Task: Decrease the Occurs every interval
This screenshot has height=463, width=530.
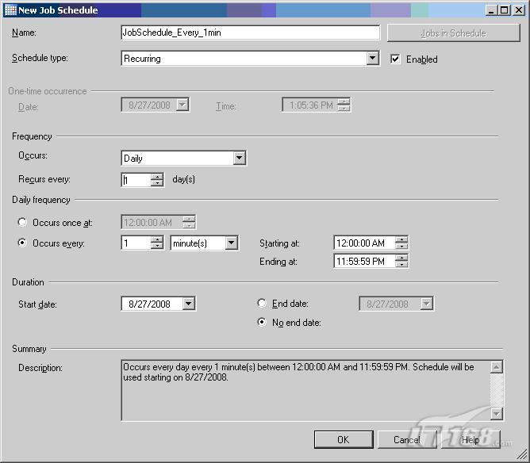Action: (x=157, y=247)
